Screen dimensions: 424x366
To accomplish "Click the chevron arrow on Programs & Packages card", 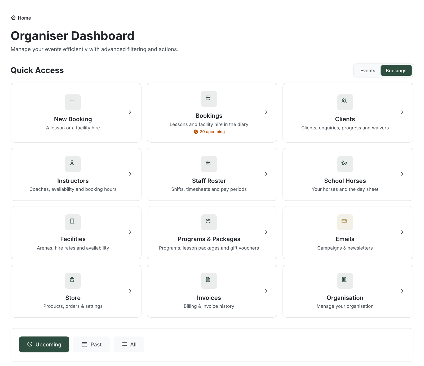I will click(x=266, y=232).
